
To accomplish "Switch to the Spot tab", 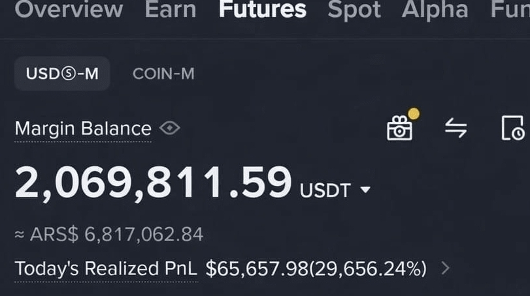I will (354, 9).
